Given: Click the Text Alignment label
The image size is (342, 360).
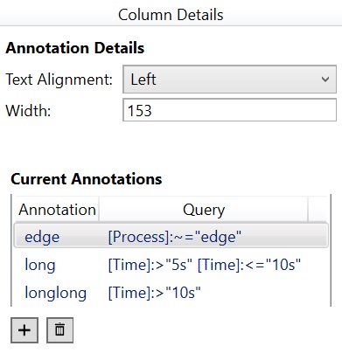Looking at the screenshot, I should pyautogui.click(x=59, y=80).
